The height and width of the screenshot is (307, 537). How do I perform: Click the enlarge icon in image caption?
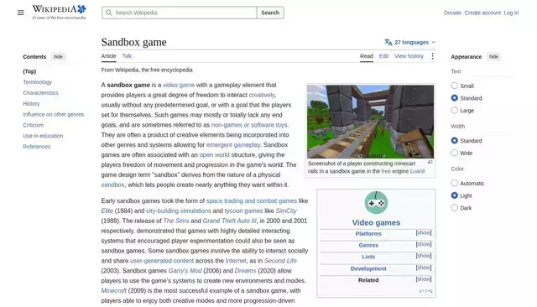[x=430, y=162]
